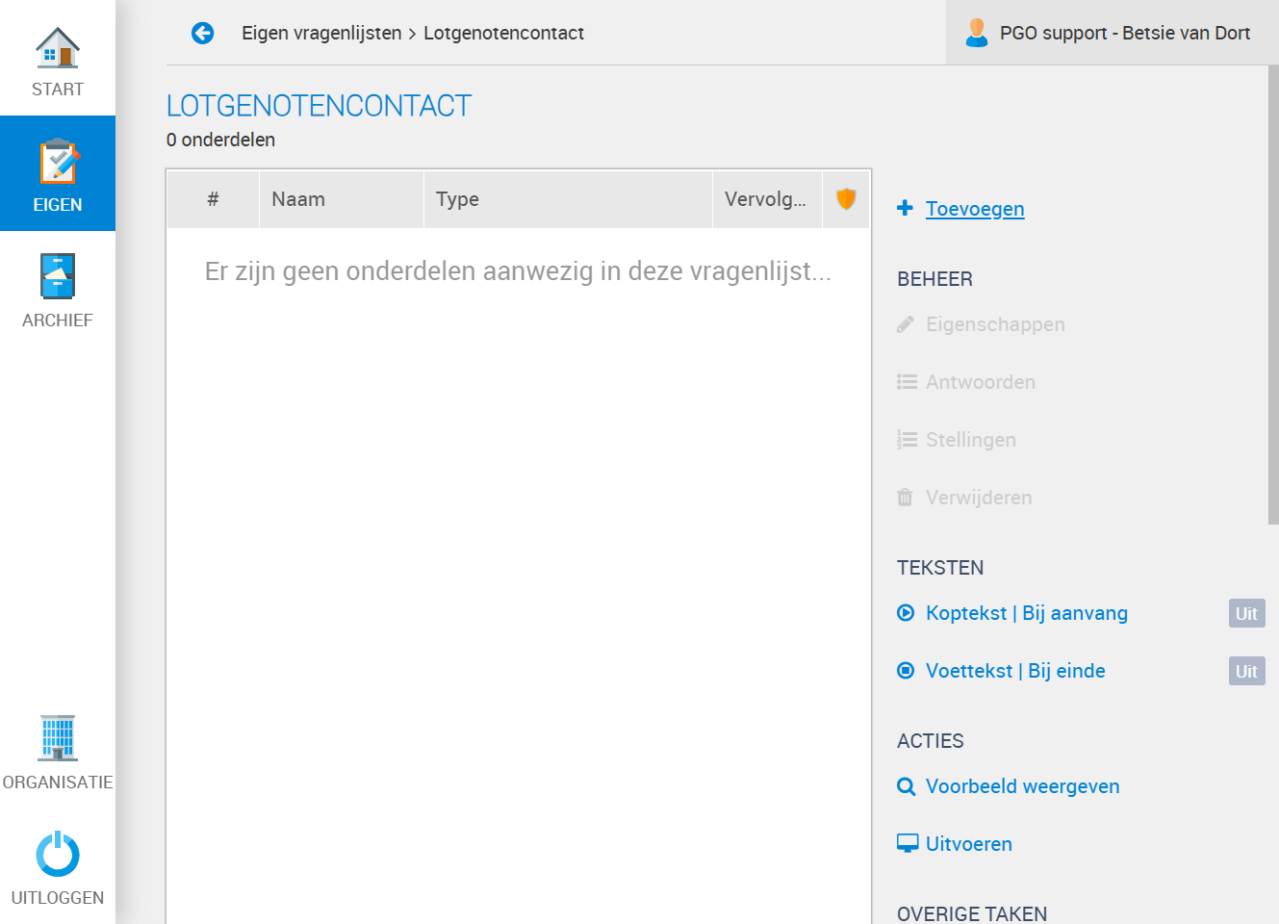Open PGO support - Betsie van Dort menu
Viewport: 1279px width, 924px height.
click(1113, 33)
